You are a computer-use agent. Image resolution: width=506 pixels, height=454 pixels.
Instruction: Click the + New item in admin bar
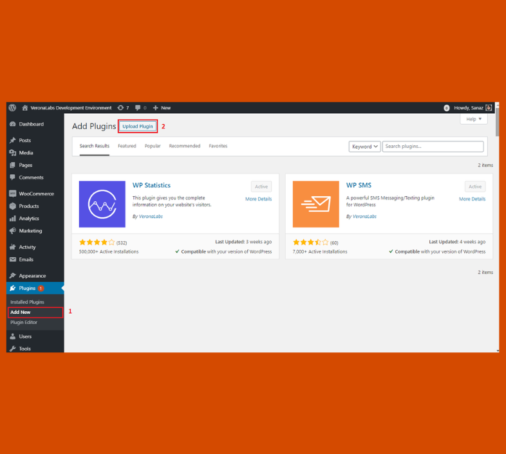pos(162,108)
